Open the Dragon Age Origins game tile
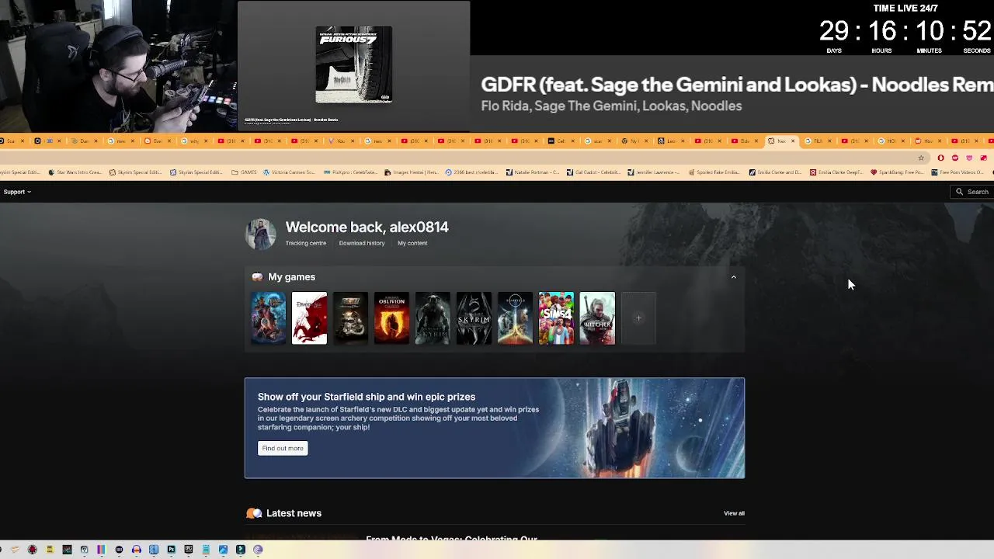Screen dimensions: 994x559 coord(309,318)
